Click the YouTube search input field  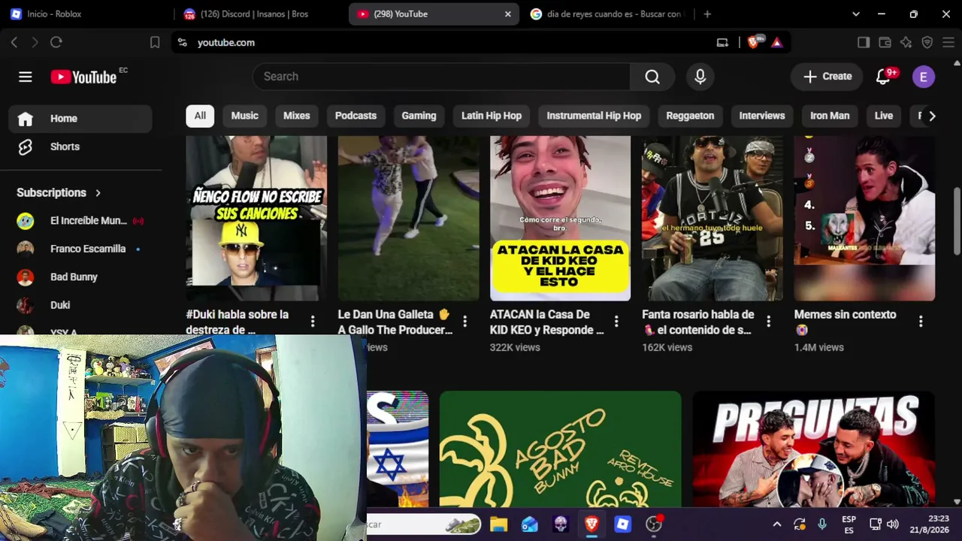pyautogui.click(x=442, y=77)
